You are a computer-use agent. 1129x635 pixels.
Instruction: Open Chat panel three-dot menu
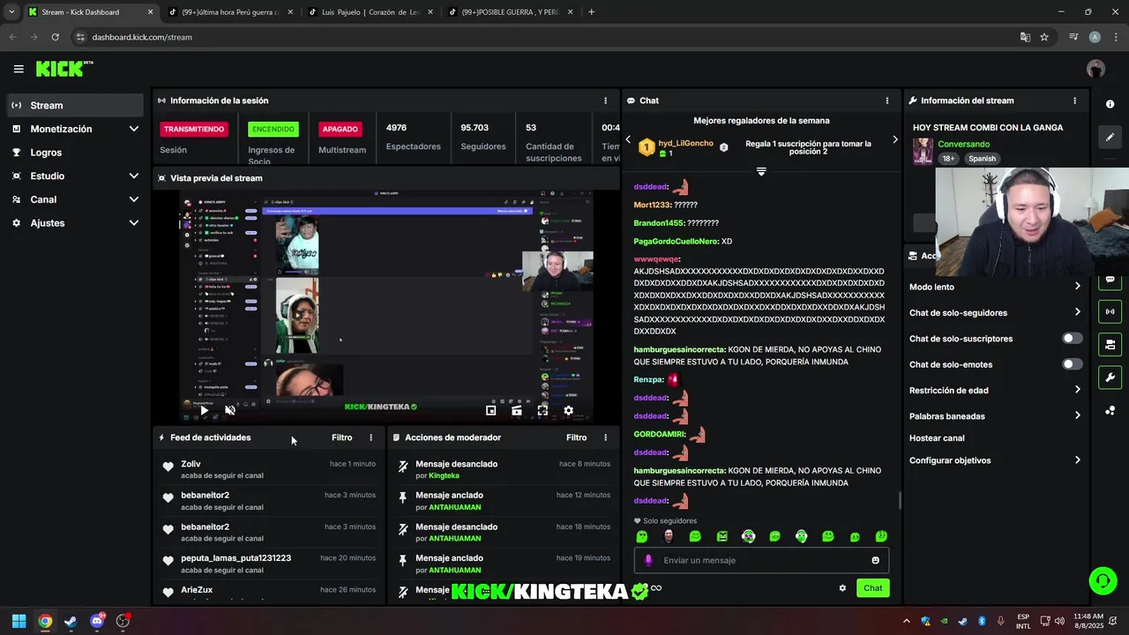886,101
